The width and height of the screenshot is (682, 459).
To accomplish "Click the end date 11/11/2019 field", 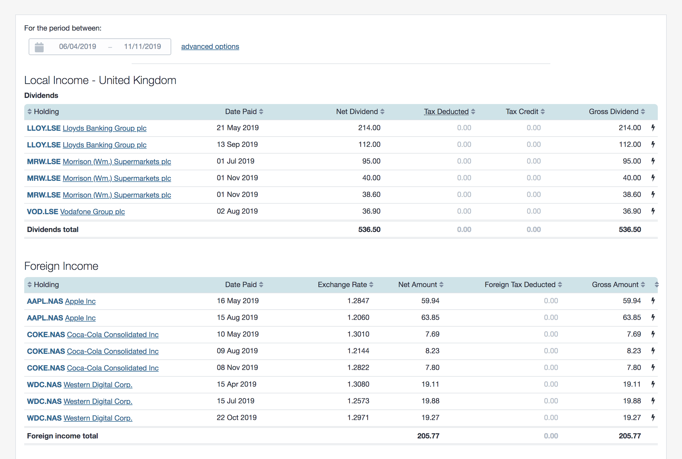I will (142, 46).
